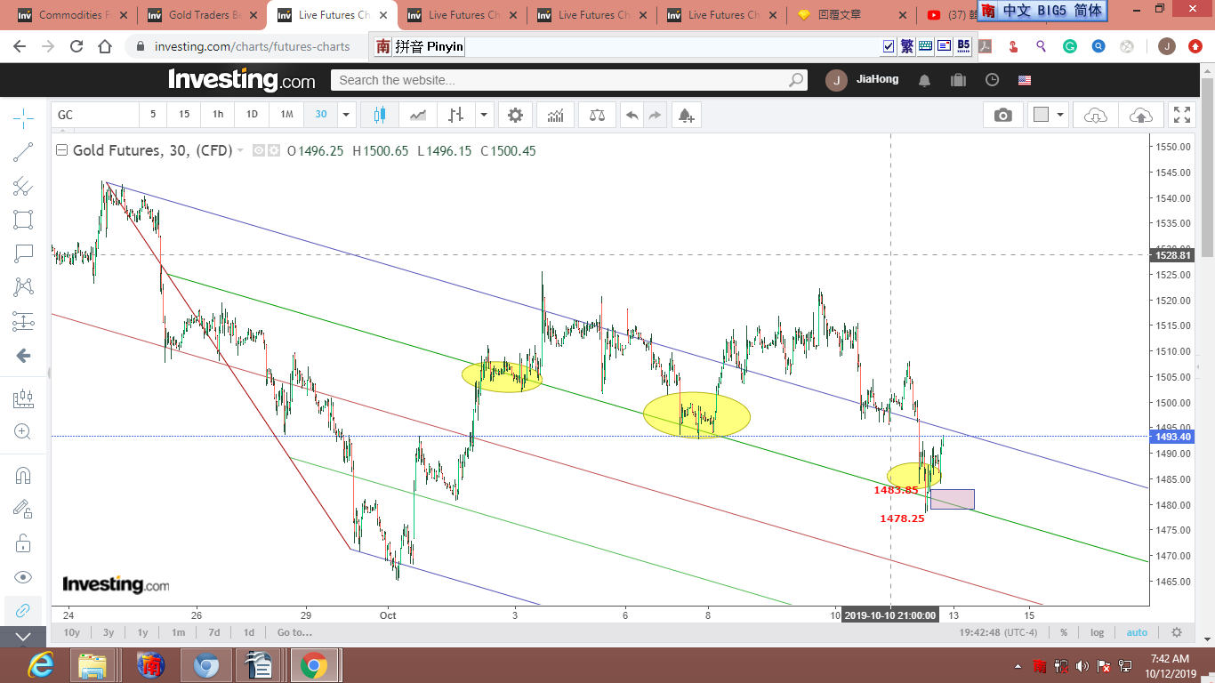Hide all drawings with eye icon
Viewport: 1215px width, 683px height.
click(23, 576)
